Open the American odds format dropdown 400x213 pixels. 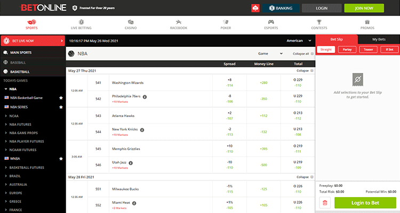[x=299, y=40]
